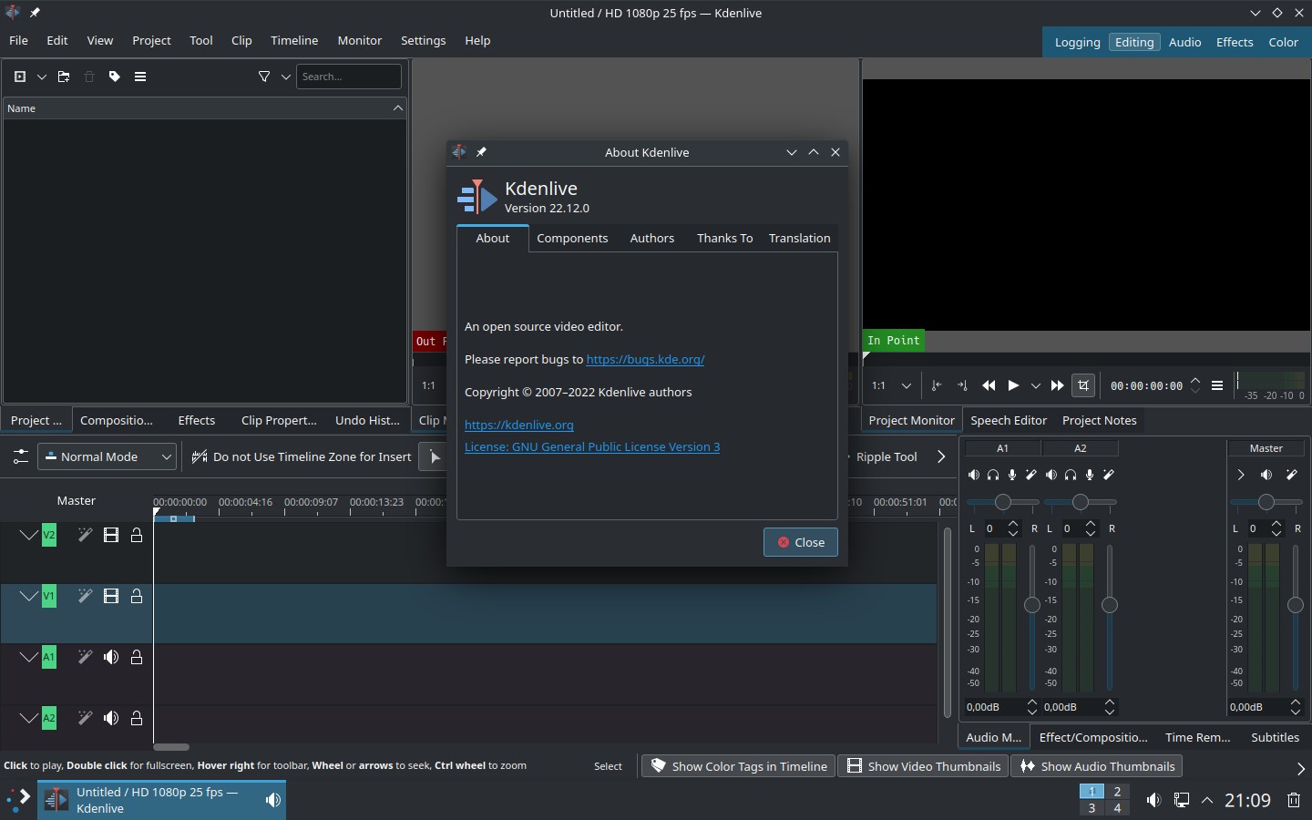The image size is (1312, 820).
Task: Open track effects wand on A2
Action: coord(85,718)
